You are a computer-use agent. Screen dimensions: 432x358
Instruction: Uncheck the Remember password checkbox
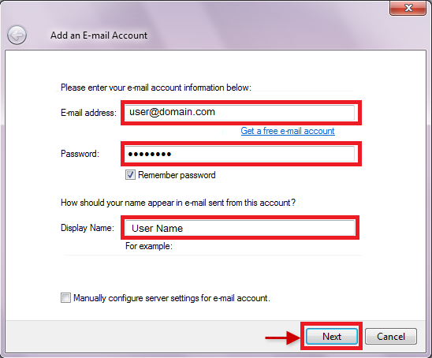pyautogui.click(x=130, y=175)
